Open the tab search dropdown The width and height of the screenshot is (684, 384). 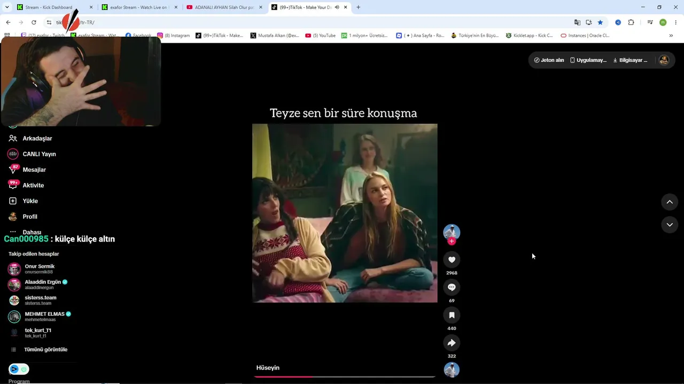coord(7,7)
